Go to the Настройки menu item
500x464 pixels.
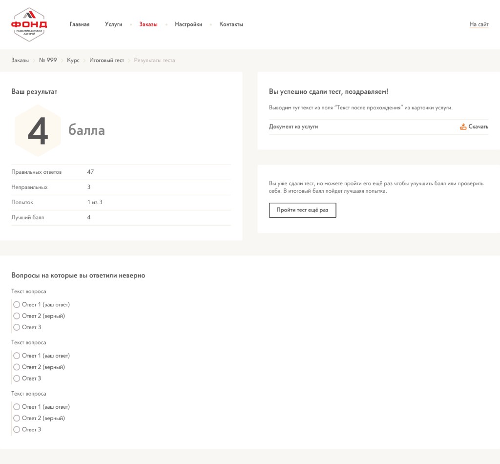point(188,24)
